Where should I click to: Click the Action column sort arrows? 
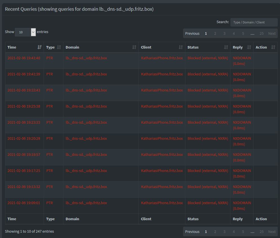273,47
